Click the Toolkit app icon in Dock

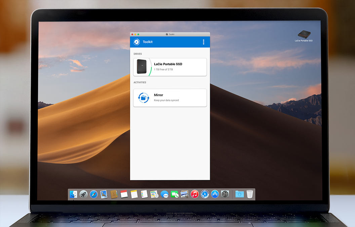[205, 194]
